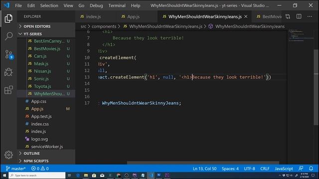This screenshot has width=319, height=179.
Task: Open Source Control view with badge
Action: [x=9, y=54]
